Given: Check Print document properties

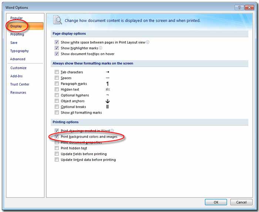Looking at the screenshot, I should click(57, 142).
